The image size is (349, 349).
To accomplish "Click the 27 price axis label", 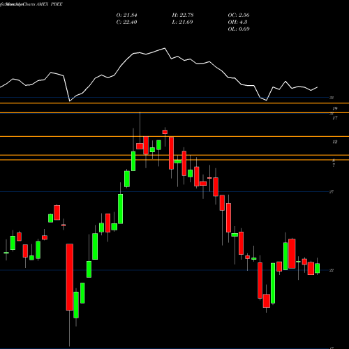I will click(x=332, y=192).
